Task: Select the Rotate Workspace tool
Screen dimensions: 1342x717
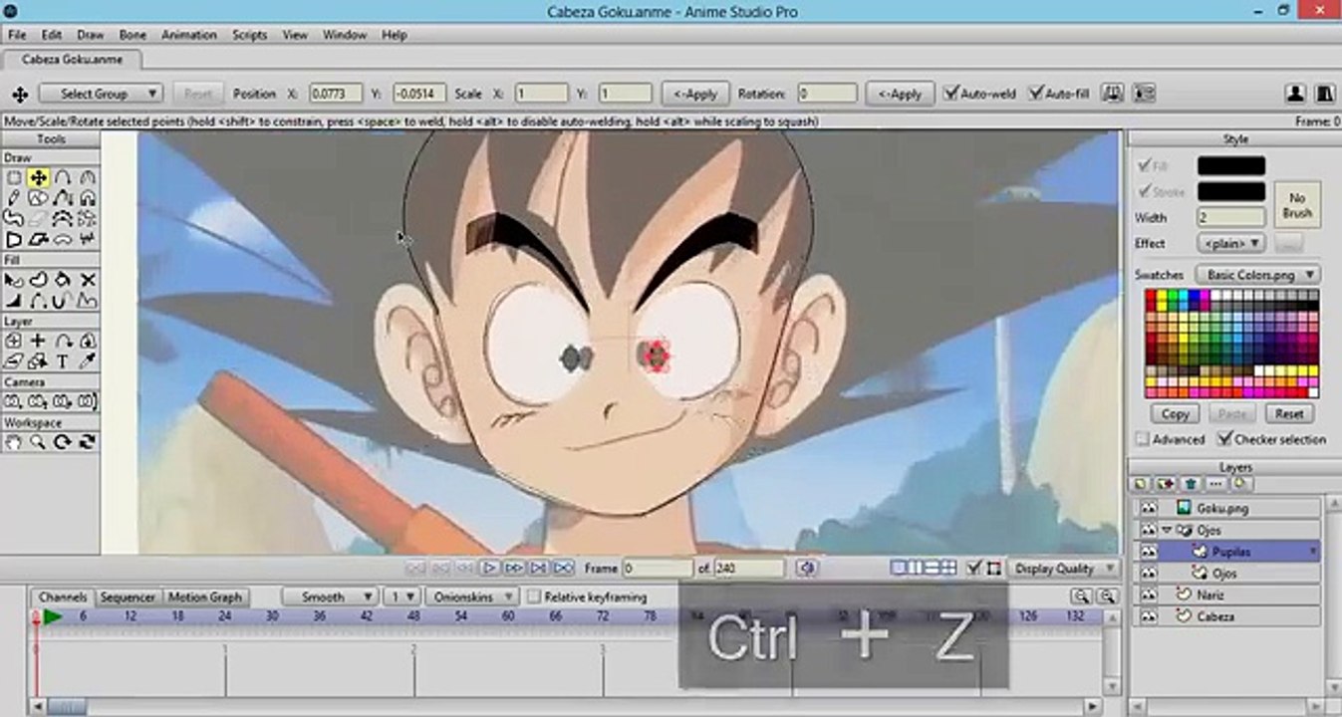Action: 63,442
